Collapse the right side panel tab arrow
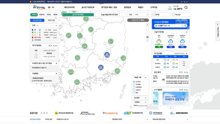Image resolution: width=220 pixels, height=124 pixels. [x=218, y=24]
